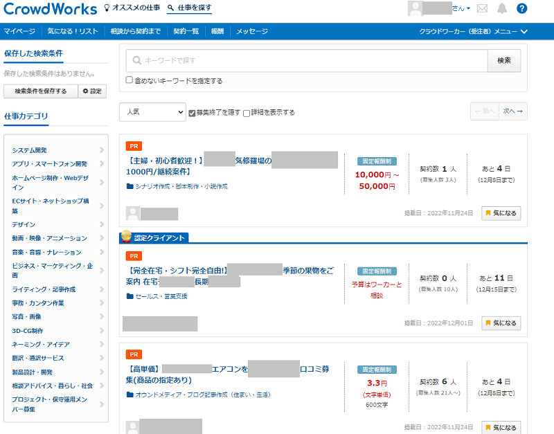Click the magnifier icon beside 仕事を探す
Image resolution: width=554 pixels, height=434 pixels.
171,8
